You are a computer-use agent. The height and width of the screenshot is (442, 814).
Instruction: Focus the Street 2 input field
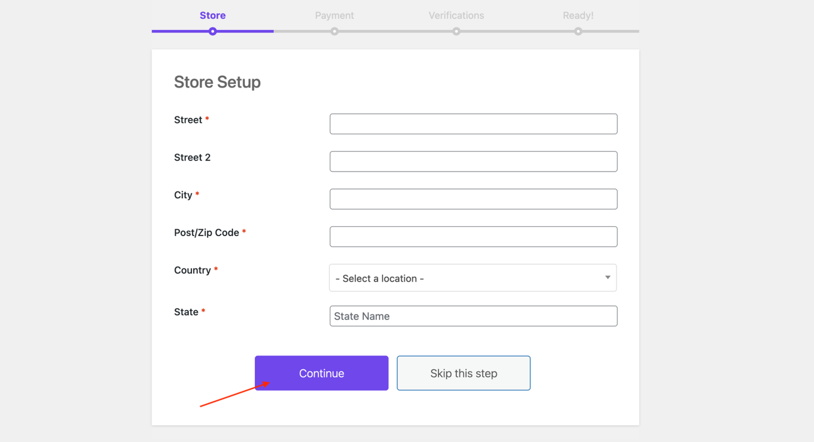click(x=473, y=162)
